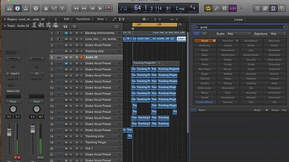
Task: Select the Sound Effects loop category
Action: click(205, 102)
